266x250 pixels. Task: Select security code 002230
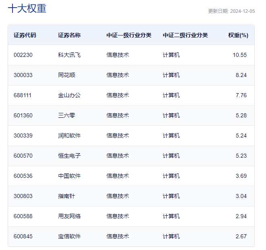[23, 55]
